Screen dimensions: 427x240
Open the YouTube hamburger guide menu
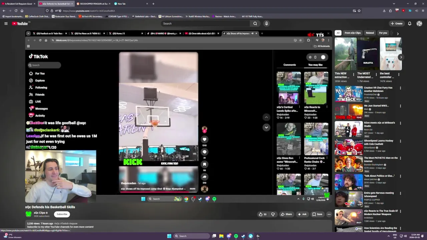(x=6, y=23)
